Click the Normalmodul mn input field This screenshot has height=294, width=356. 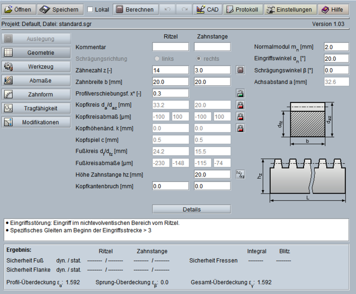pyautogui.click(x=336, y=47)
